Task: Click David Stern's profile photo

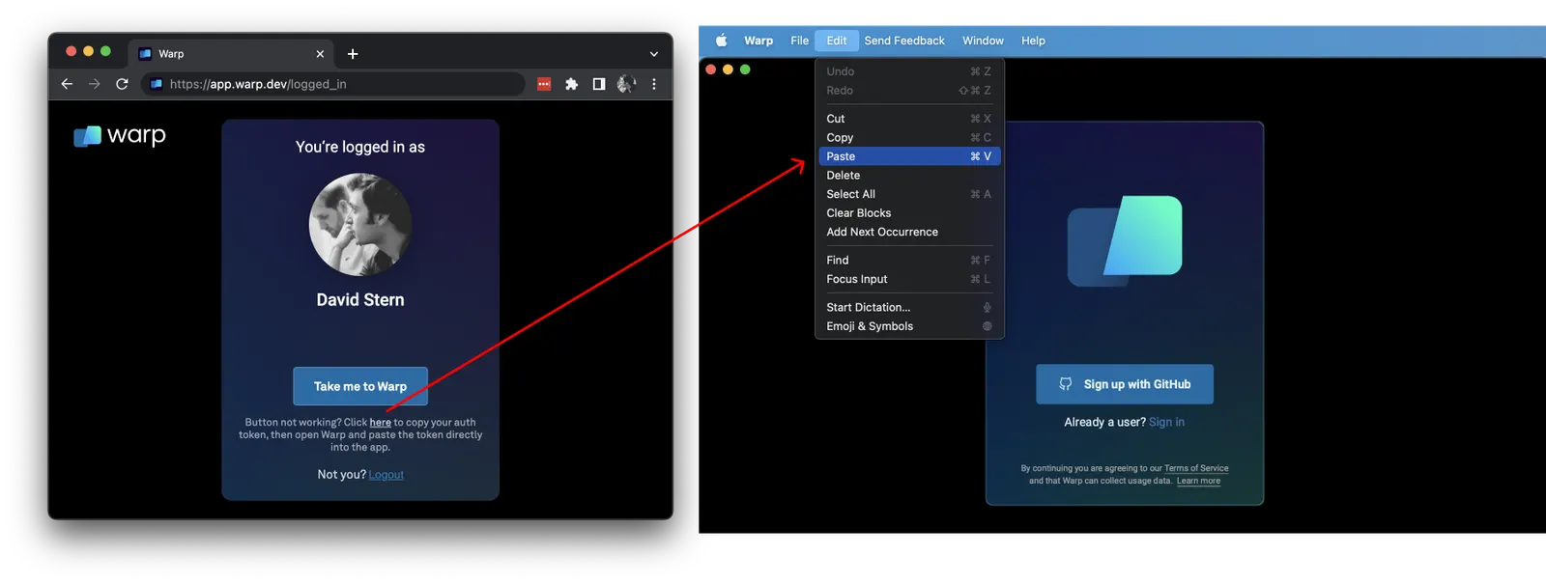Action: pos(360,224)
